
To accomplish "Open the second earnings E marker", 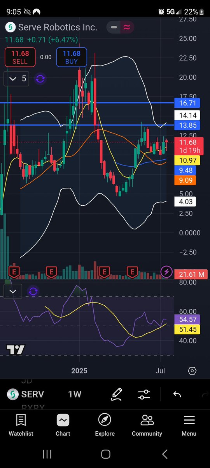I will [51, 272].
